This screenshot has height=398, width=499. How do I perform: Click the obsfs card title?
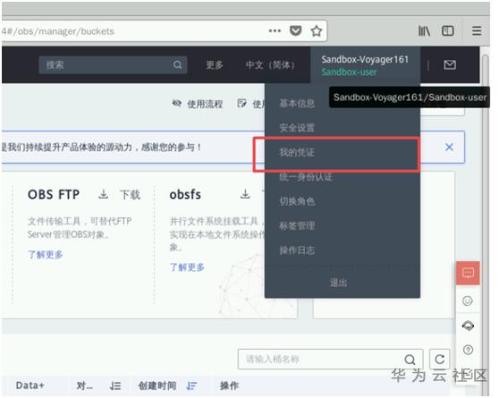[x=185, y=194]
